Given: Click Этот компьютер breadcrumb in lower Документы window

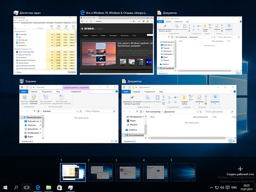Looking at the screenshot, I should 153,111.
